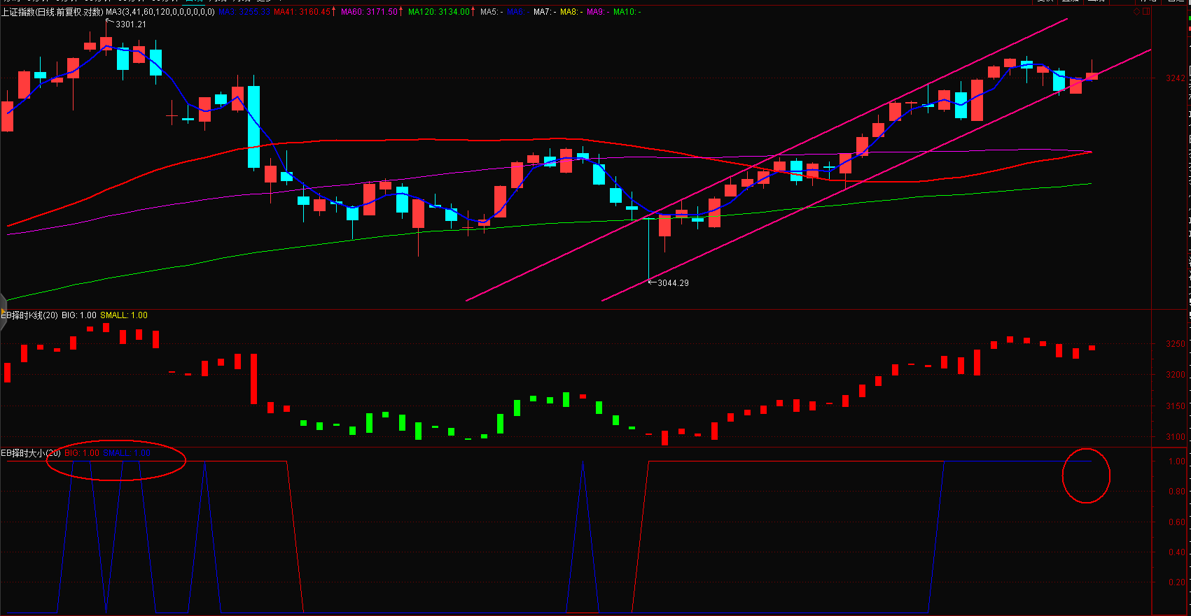Click the magenta MA9 label in the header
The image size is (1191, 616).
pos(598,12)
